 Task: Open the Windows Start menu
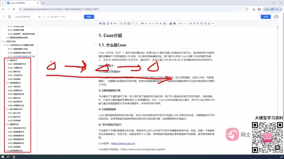(3, 157)
